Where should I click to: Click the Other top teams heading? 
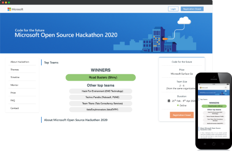[x=101, y=86]
